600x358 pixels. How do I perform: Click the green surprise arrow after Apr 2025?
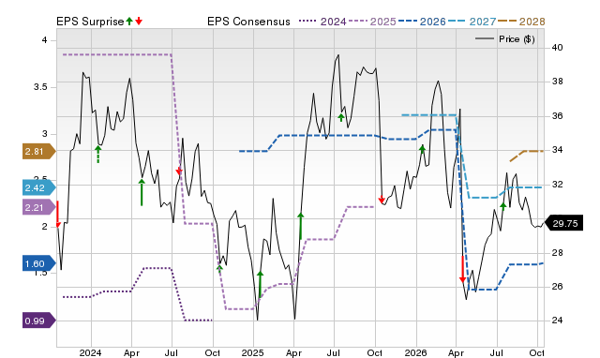[301, 226]
